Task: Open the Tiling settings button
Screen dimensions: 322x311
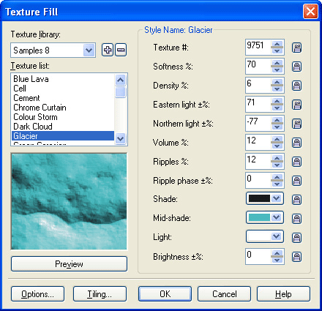Action: tap(100, 294)
